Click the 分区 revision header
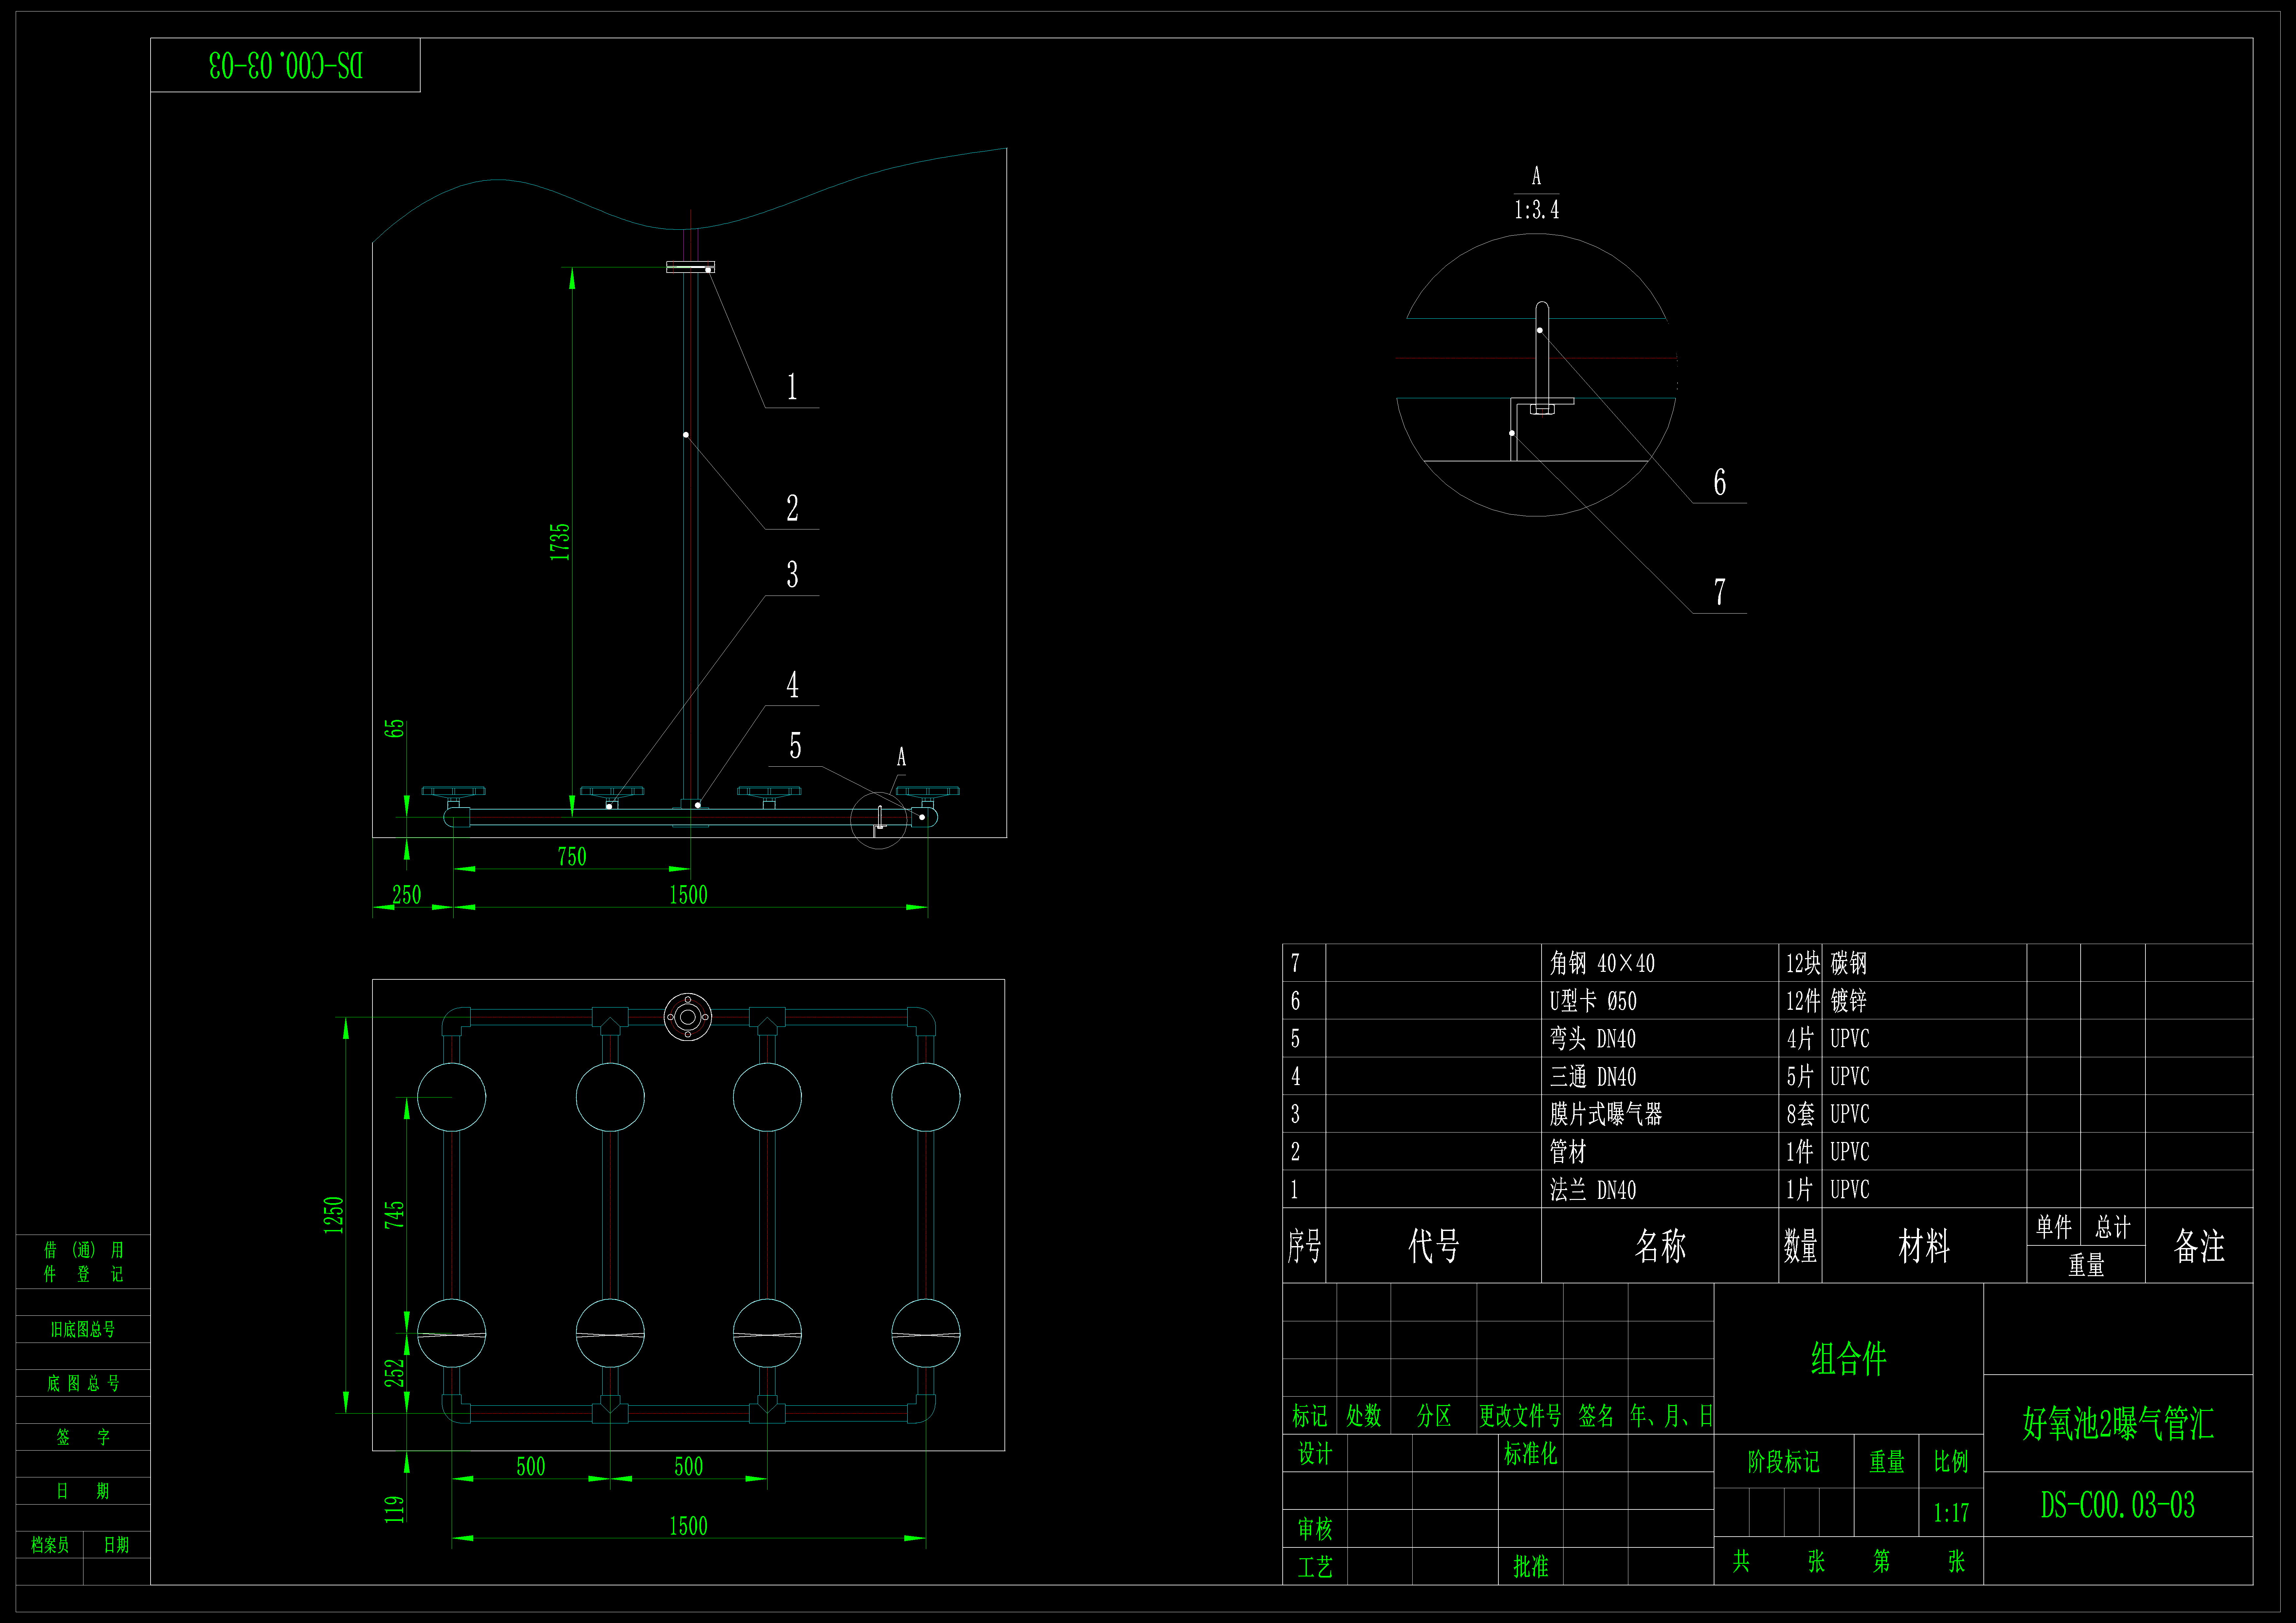The image size is (2296, 1623). (1434, 1416)
